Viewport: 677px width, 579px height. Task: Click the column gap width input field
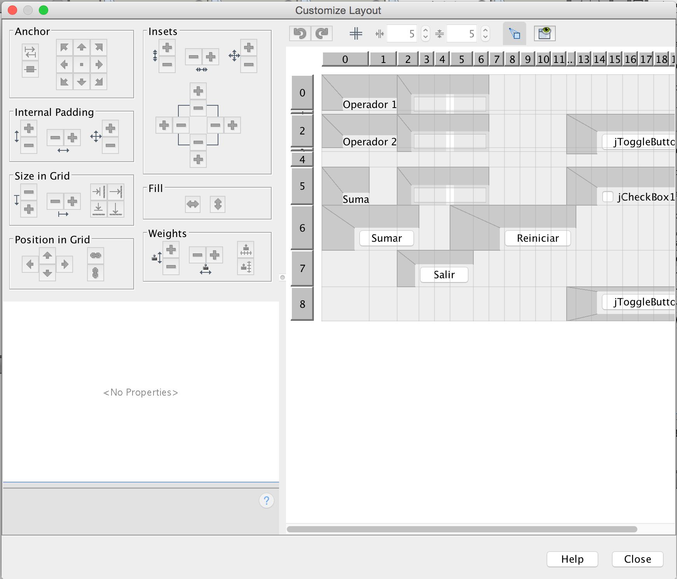click(x=402, y=34)
